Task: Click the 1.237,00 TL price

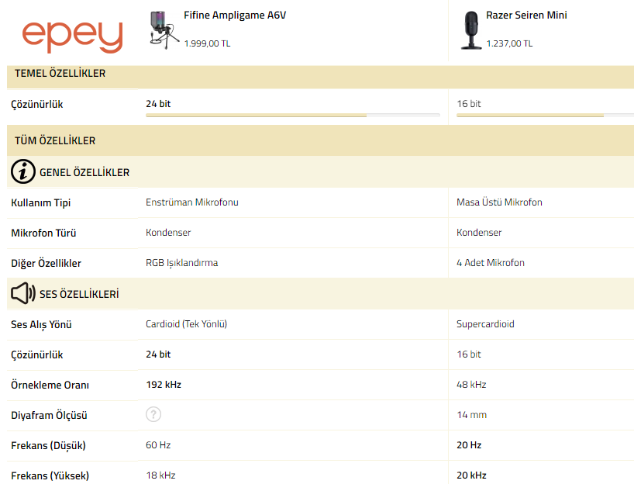Action: (x=509, y=43)
